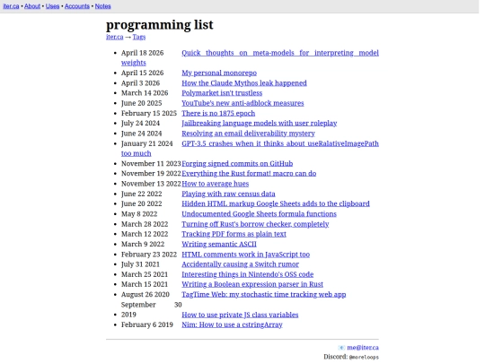Read 'Turning off Rust's borrow checker, completely'

[255, 224]
